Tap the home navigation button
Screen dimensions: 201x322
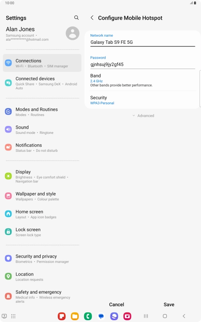pyautogui.click(x=165, y=316)
